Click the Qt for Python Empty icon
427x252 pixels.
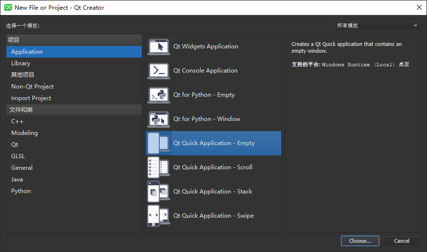click(x=159, y=95)
